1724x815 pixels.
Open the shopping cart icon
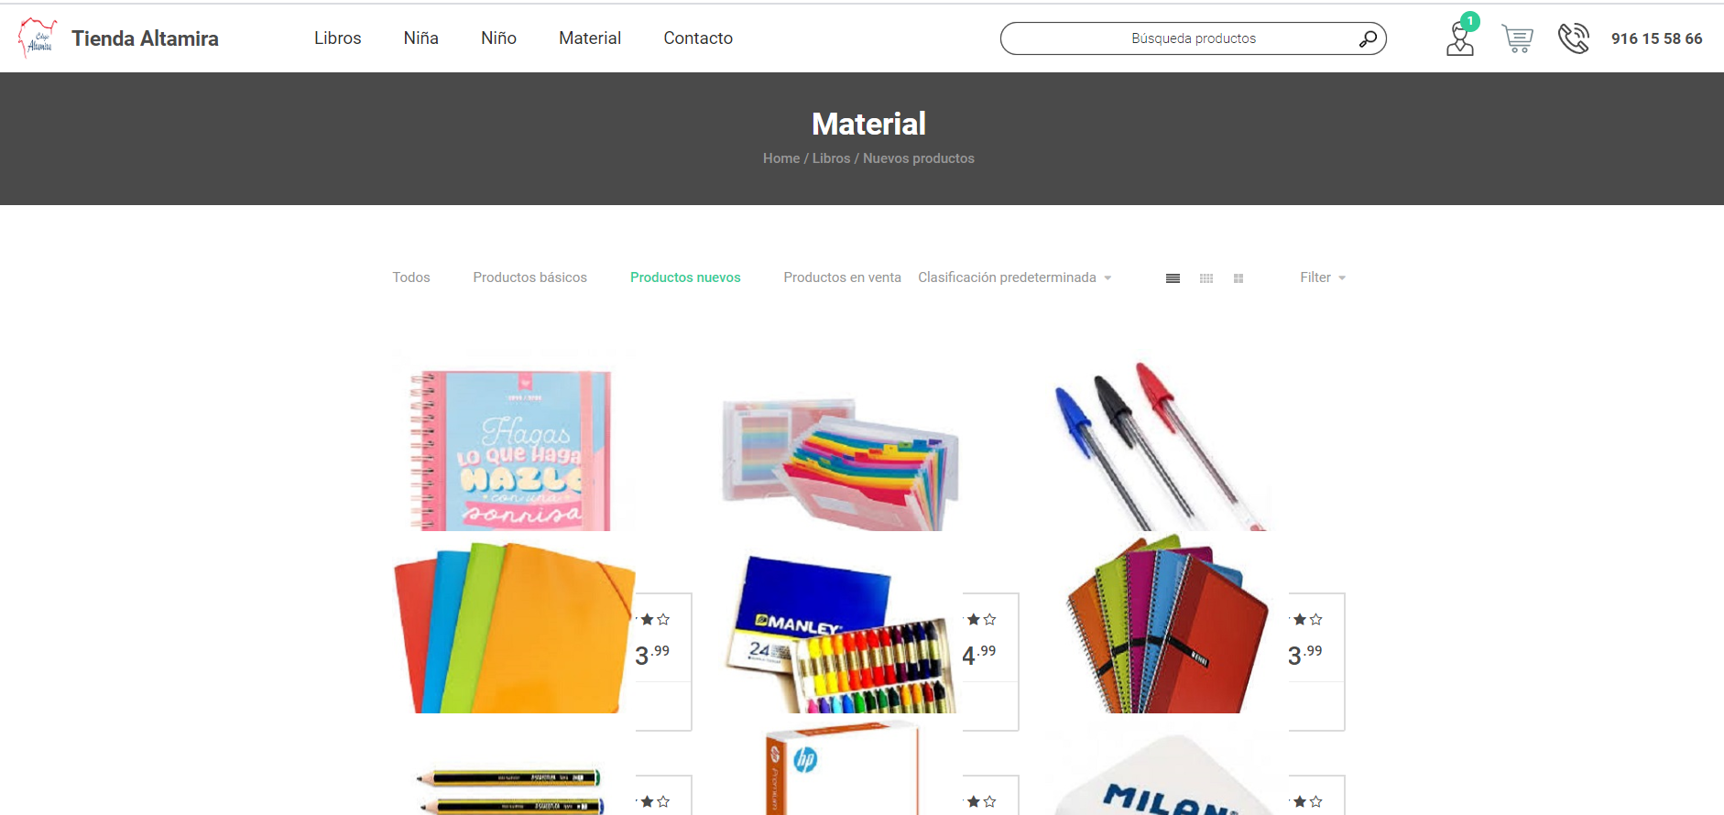click(x=1517, y=38)
